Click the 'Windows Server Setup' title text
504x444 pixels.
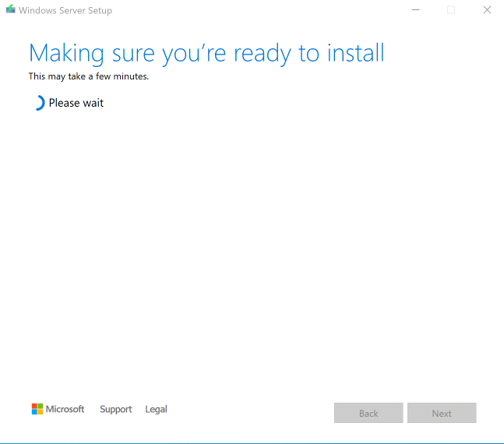coord(65,10)
